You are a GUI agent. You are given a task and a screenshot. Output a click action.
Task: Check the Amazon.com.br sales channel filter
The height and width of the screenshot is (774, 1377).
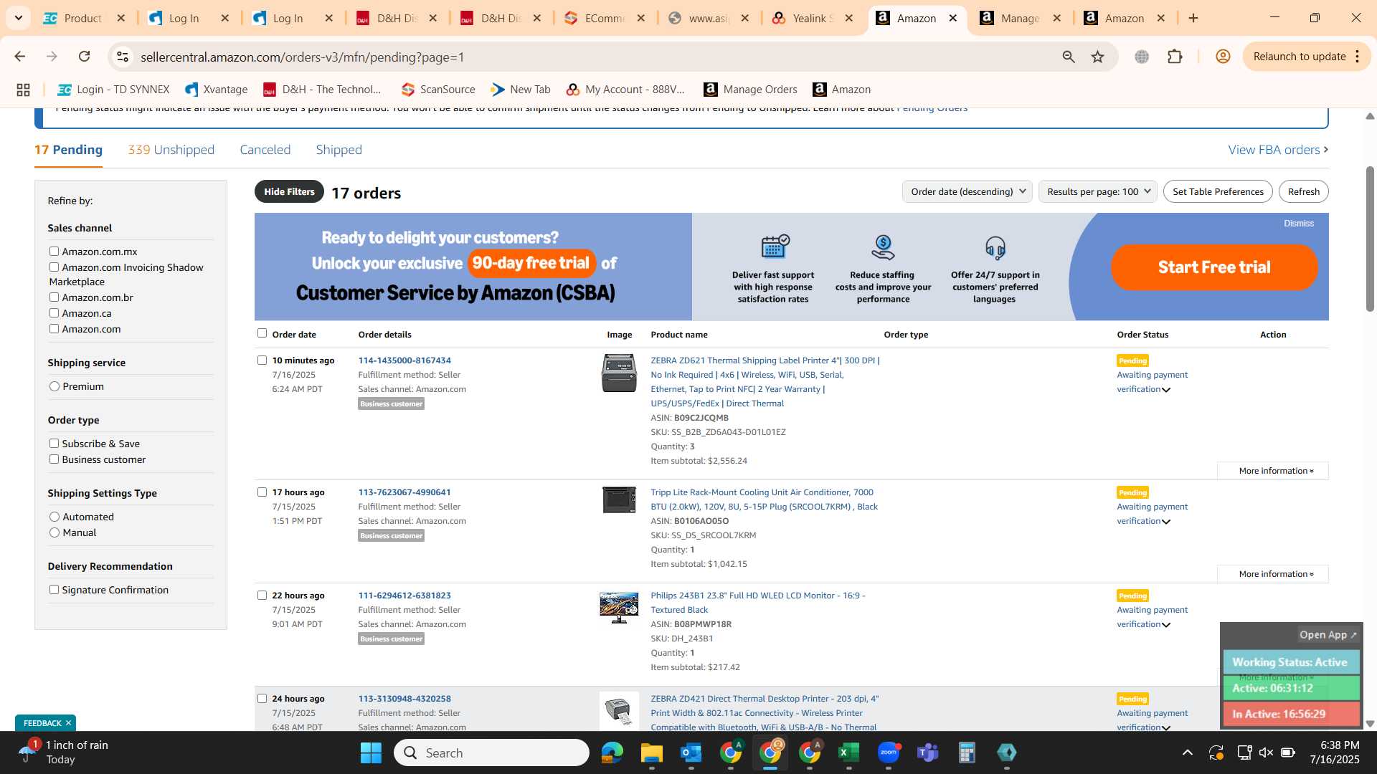(54, 297)
